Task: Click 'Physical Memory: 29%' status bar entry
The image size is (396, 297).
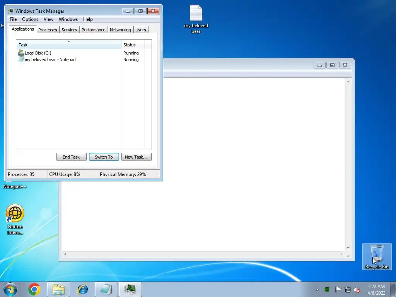Action: (x=123, y=174)
